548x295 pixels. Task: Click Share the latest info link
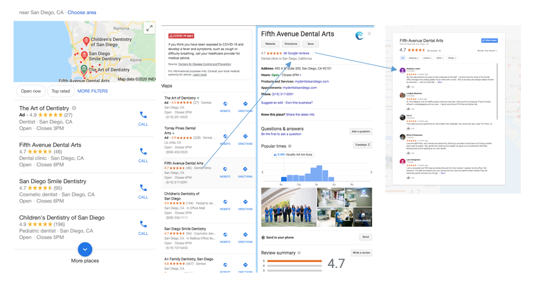click(300, 114)
